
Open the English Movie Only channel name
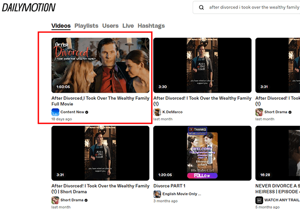pos(182,194)
